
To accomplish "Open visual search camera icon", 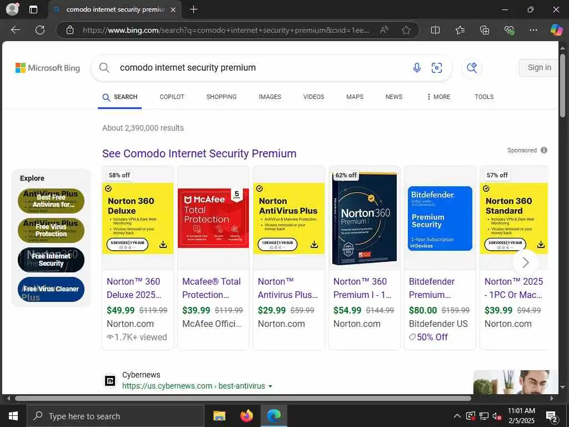I will tap(437, 67).
